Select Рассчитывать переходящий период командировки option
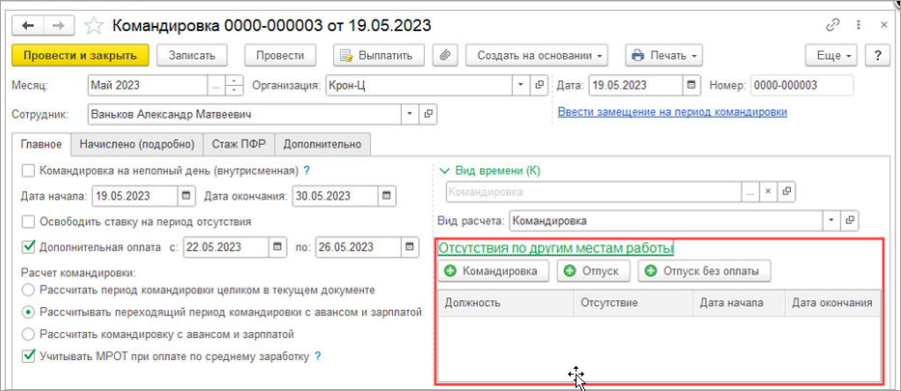This screenshot has width=901, height=391. (x=27, y=312)
